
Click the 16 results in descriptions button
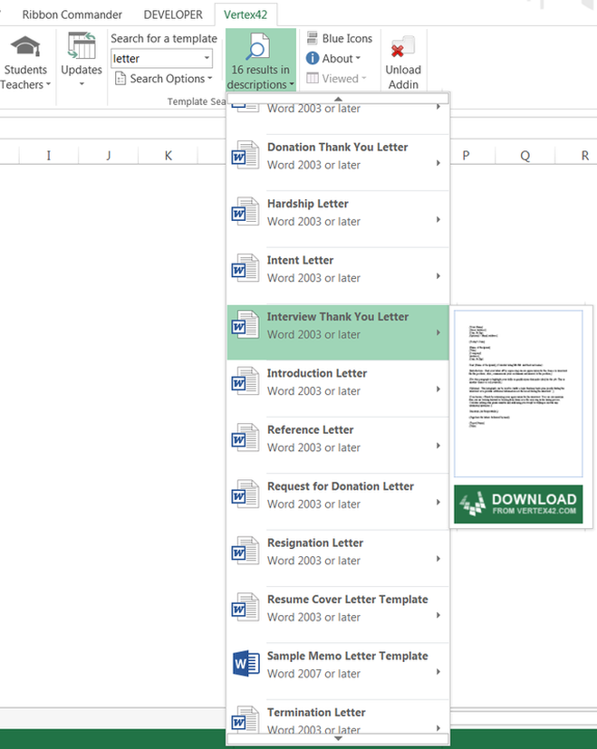click(261, 60)
